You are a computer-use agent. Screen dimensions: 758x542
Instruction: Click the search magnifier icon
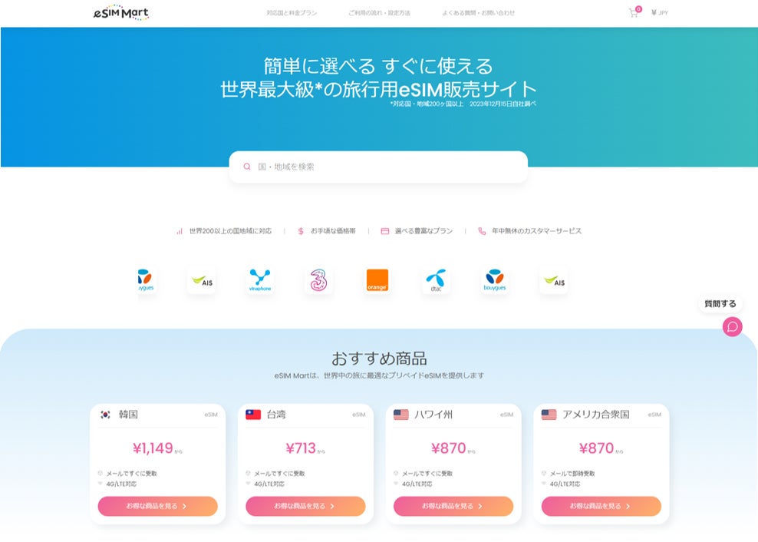point(247,167)
